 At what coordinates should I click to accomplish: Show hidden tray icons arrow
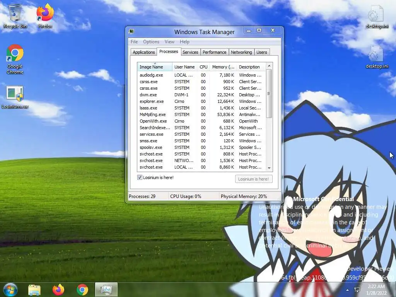(348, 290)
